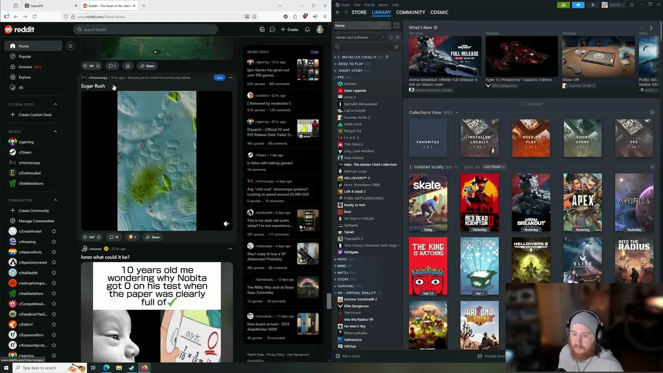The width and height of the screenshot is (663, 373).
Task: Open What's New settings gear
Action: pyautogui.click(x=436, y=27)
